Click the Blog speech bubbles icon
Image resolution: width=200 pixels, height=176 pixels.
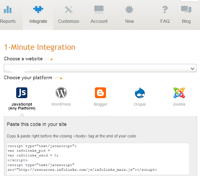186,9
